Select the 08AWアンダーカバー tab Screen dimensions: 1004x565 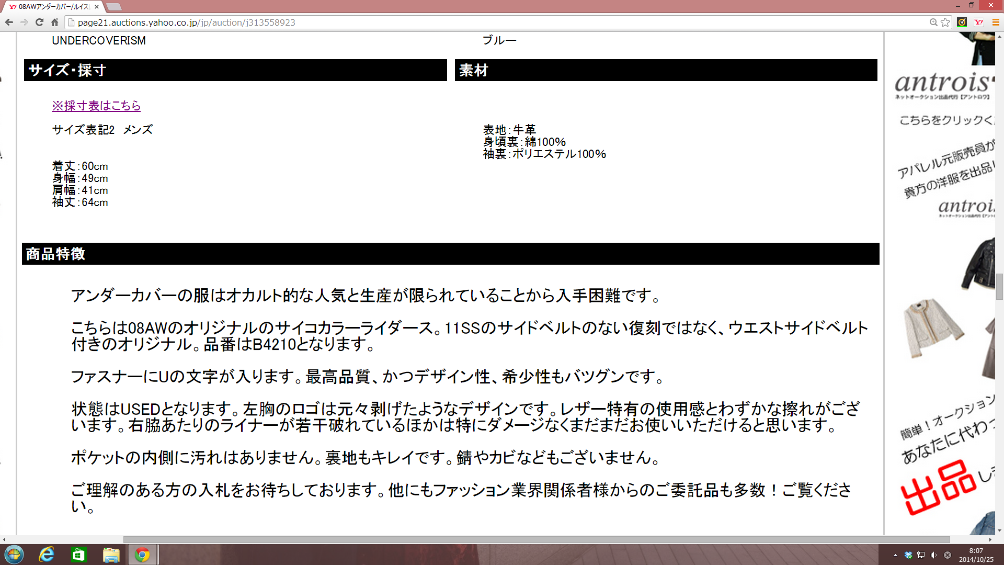point(52,7)
